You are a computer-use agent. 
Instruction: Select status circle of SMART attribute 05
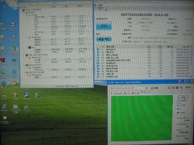click(98, 60)
